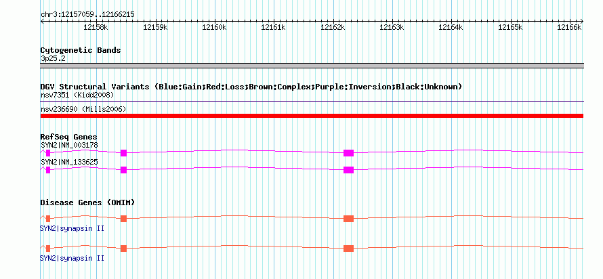This screenshot has width=603, height=279.
Task: Select the 12164k ruler position label
Action: [x=451, y=27]
